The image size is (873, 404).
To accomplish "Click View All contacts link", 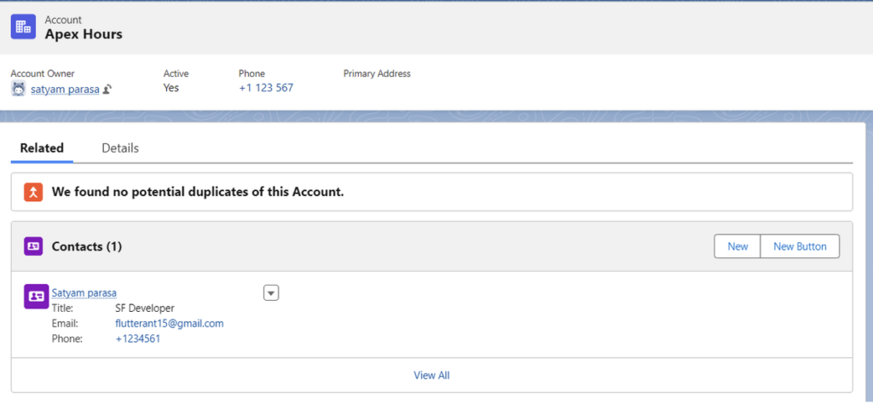I will pos(431,375).
